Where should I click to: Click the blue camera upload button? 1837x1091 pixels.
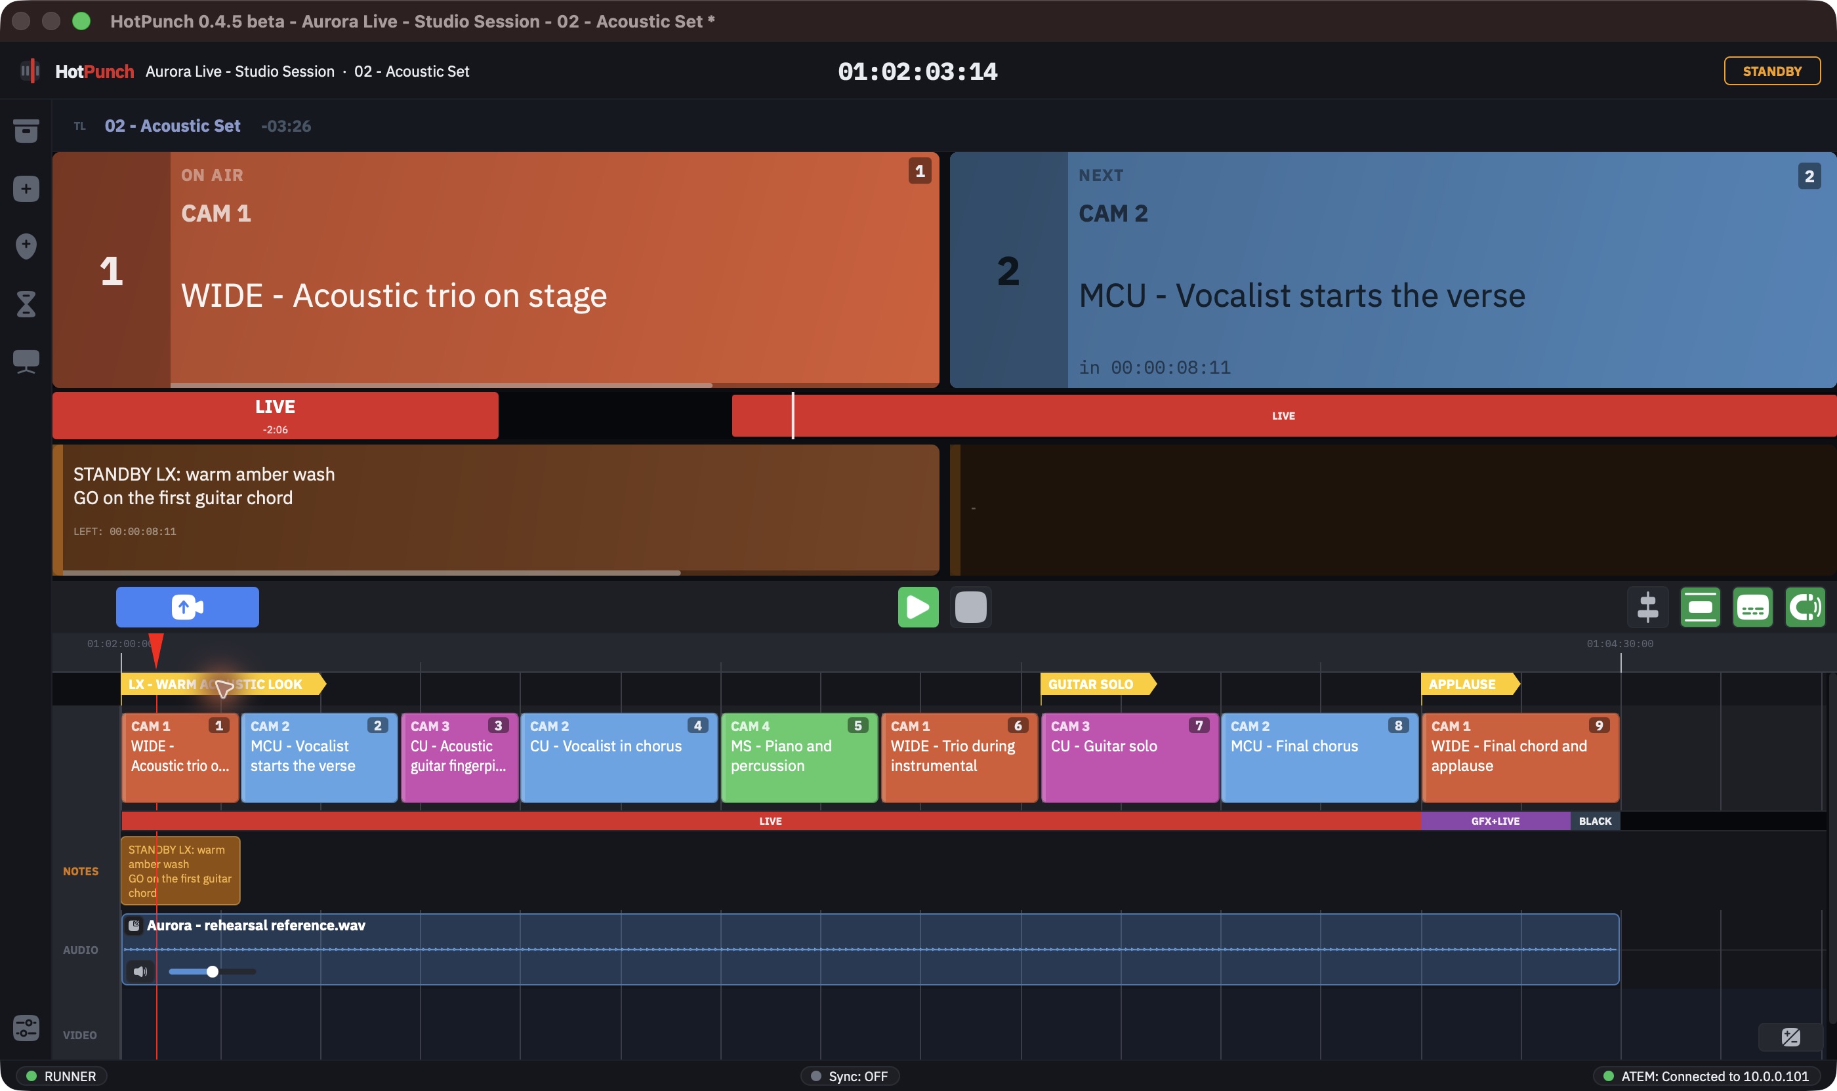click(x=187, y=607)
